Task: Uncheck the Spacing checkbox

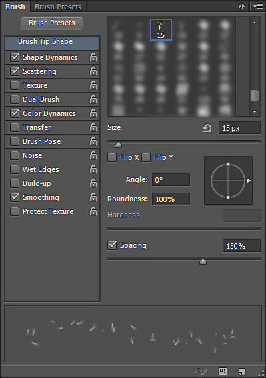Action: click(112, 245)
